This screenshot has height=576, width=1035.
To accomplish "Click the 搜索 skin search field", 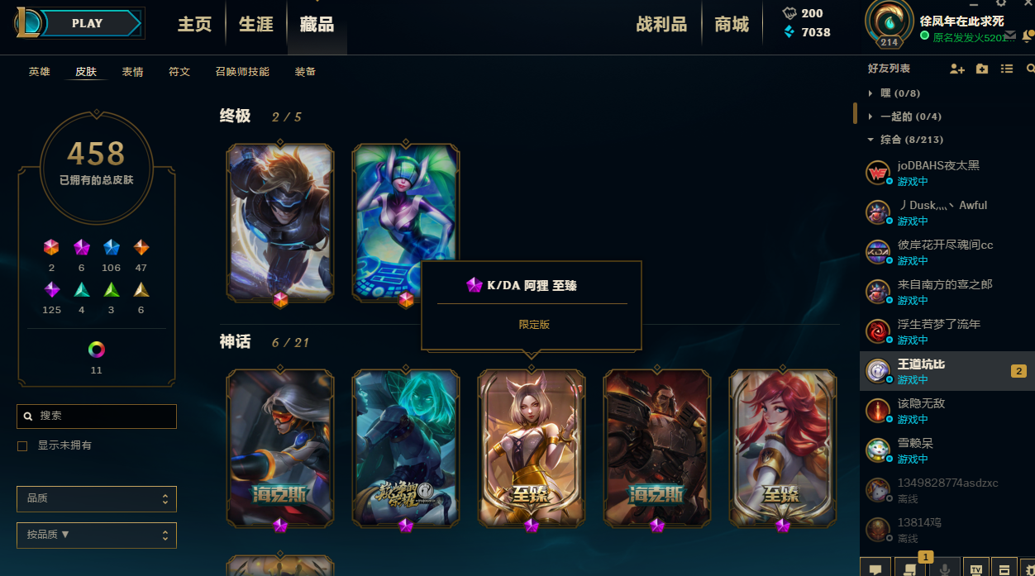I will click(x=97, y=417).
